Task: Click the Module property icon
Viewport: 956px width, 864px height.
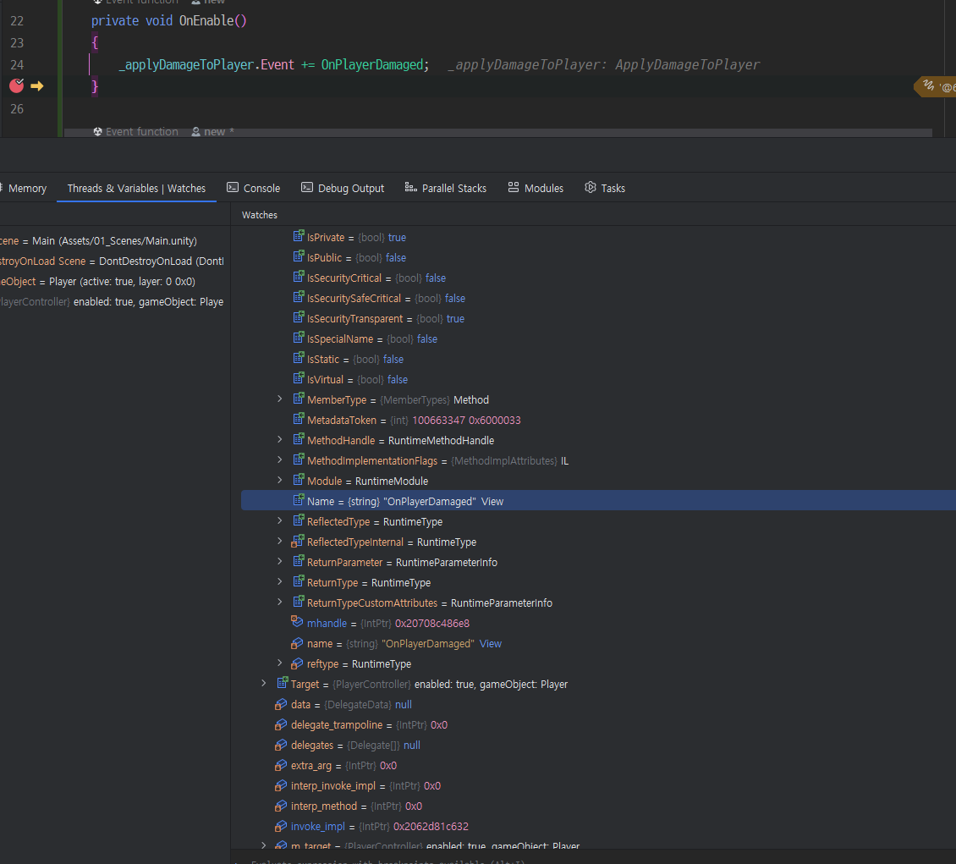Action: pos(298,481)
